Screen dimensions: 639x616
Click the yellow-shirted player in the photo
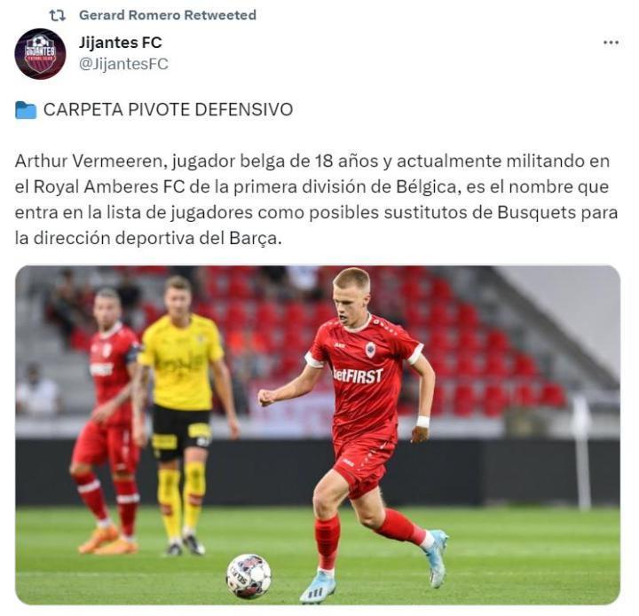[185, 414]
